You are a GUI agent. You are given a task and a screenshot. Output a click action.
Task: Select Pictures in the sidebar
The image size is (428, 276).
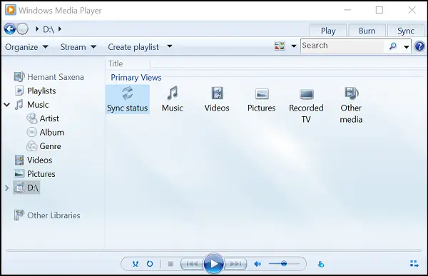click(x=35, y=174)
